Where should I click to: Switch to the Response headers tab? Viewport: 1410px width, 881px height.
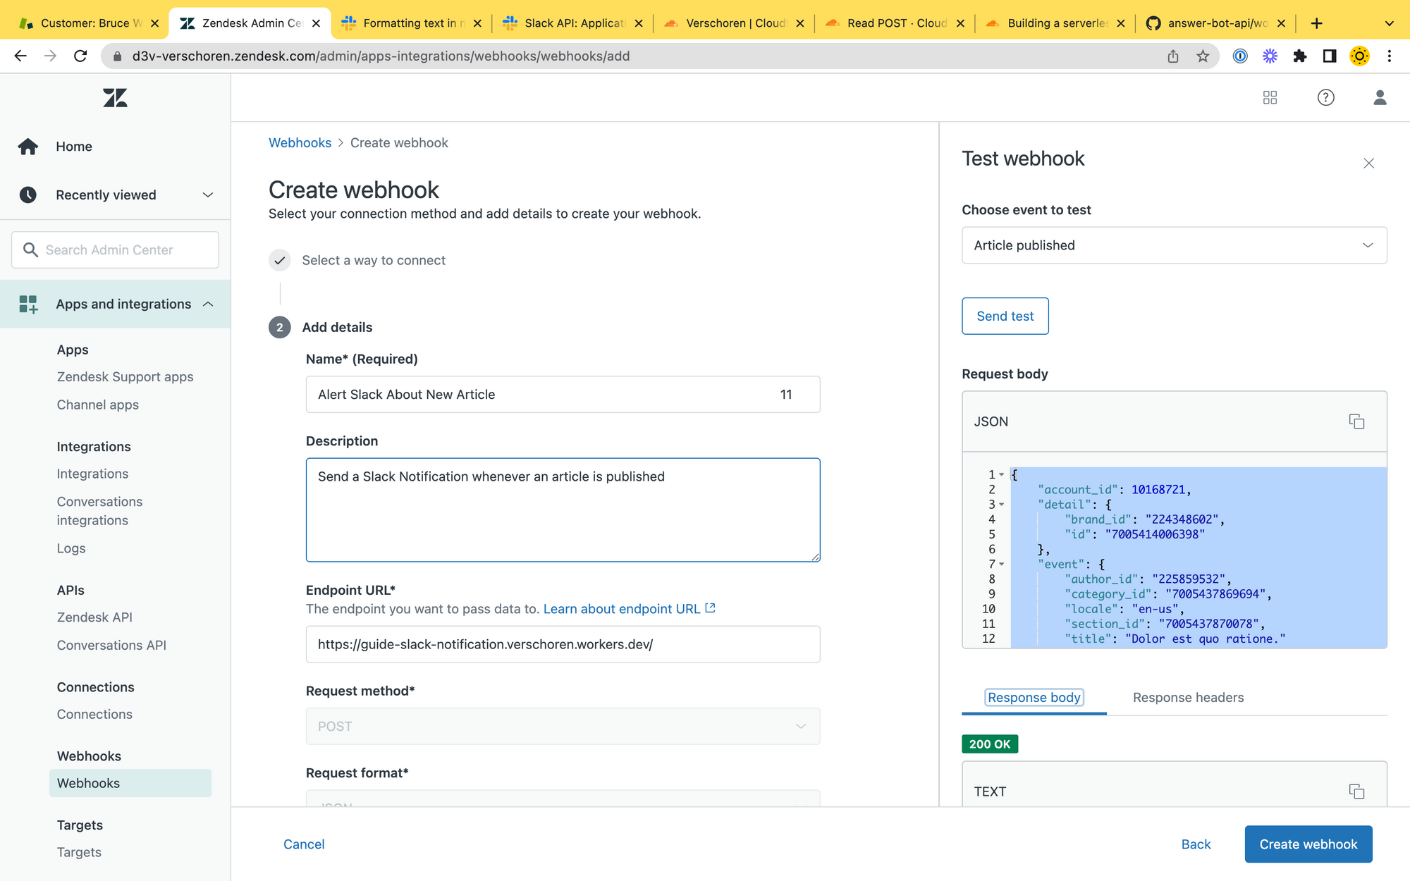coord(1188,697)
